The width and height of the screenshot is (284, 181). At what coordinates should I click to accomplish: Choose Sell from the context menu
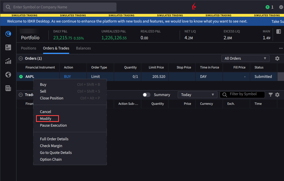70,91
